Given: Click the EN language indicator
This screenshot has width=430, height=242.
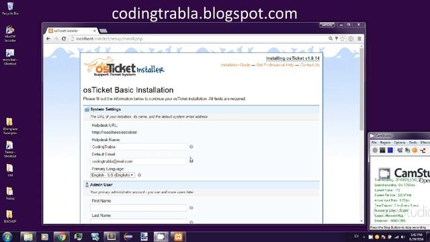Looking at the screenshot, I should point(357,236).
